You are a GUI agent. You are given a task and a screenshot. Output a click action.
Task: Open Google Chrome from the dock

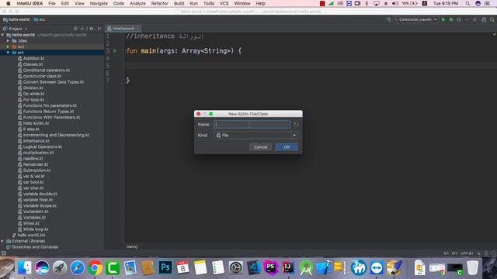pos(95,267)
